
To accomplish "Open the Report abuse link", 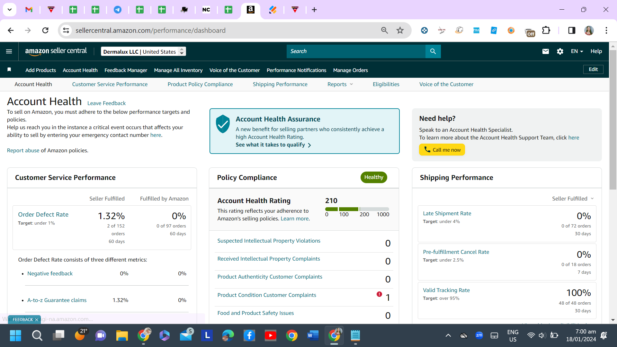I will point(23,150).
